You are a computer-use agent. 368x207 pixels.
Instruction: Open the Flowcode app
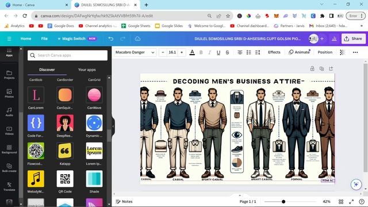coord(36,151)
